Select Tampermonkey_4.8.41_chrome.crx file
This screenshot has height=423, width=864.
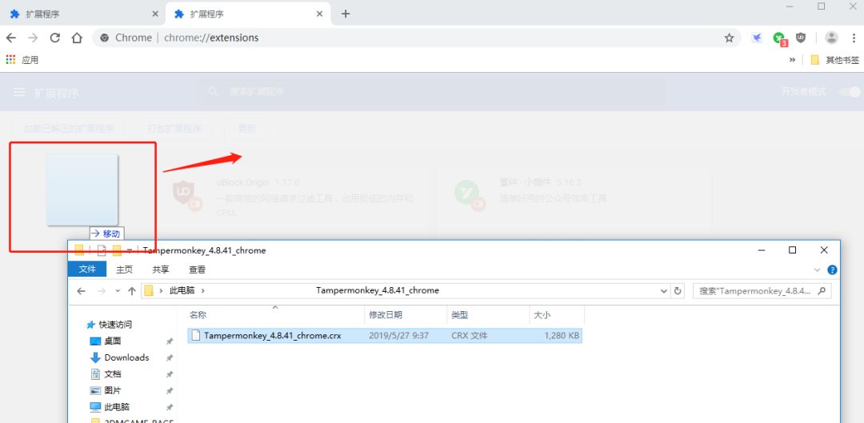[x=385, y=335]
